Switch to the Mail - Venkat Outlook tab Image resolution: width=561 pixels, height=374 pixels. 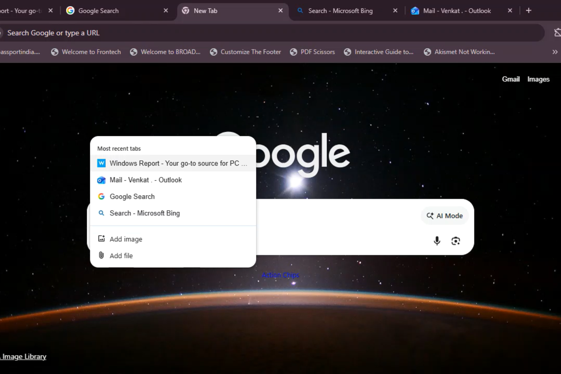pyautogui.click(x=457, y=11)
